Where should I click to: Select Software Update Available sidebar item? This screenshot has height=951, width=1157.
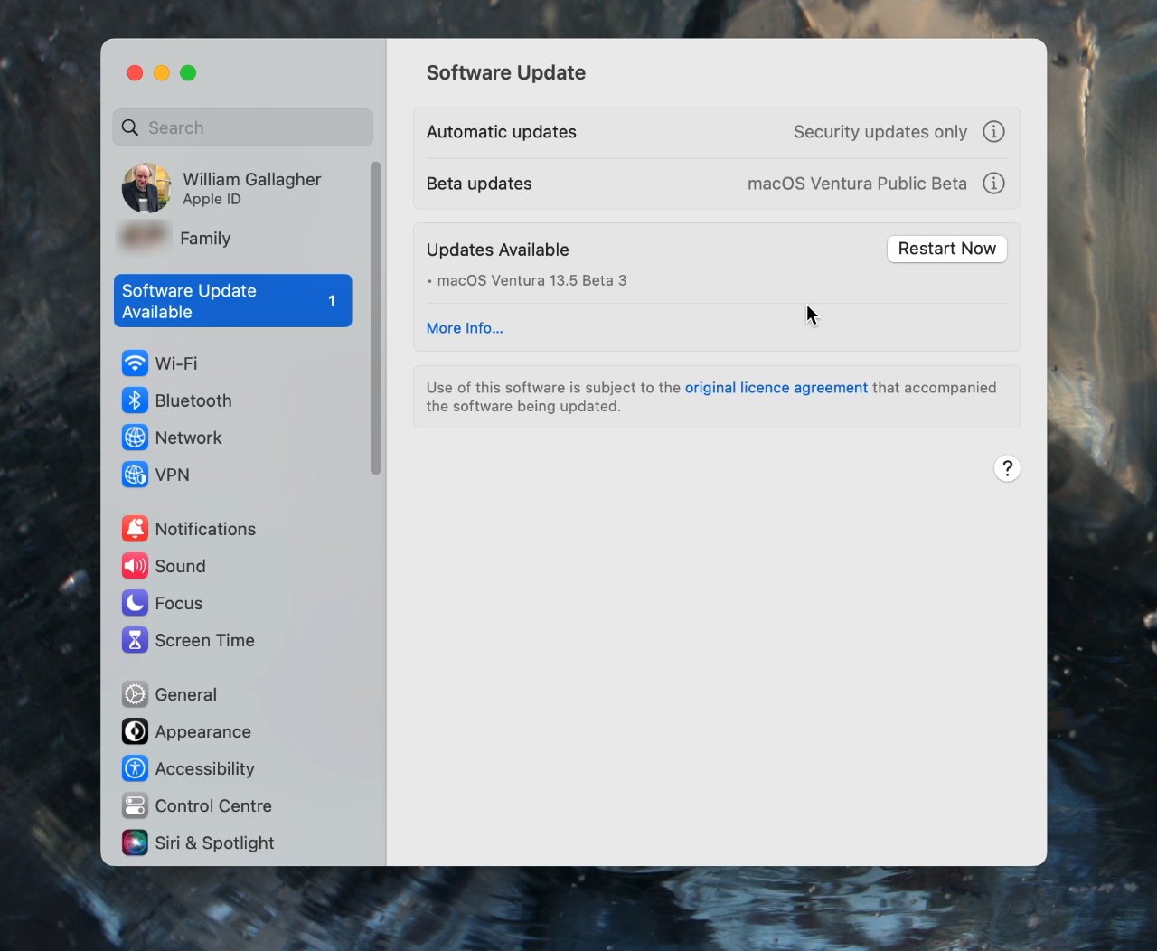tap(232, 301)
